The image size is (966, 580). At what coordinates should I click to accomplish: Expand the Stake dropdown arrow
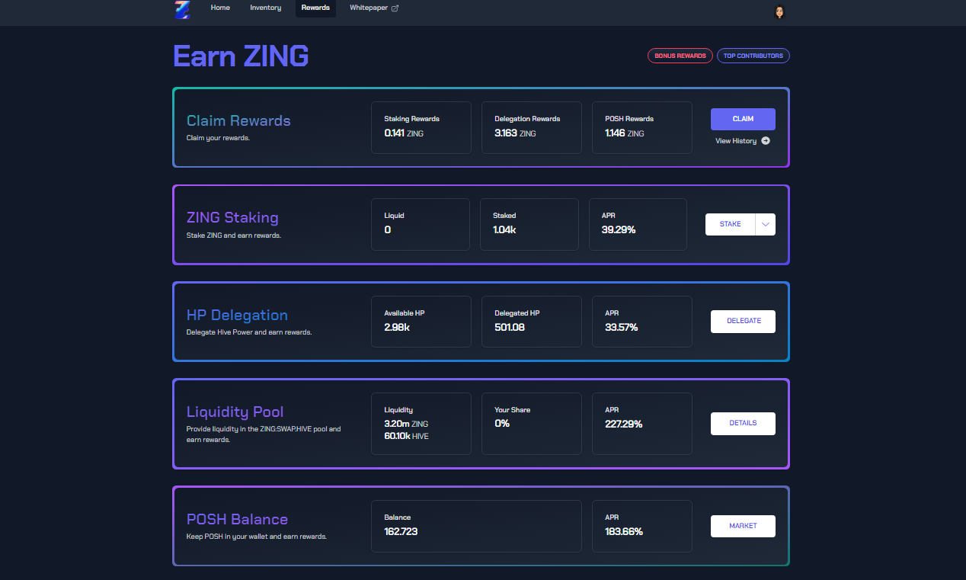pos(766,224)
